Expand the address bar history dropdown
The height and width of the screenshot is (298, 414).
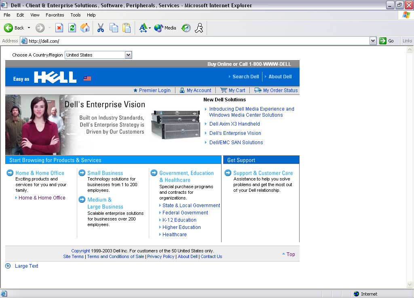pos(373,41)
